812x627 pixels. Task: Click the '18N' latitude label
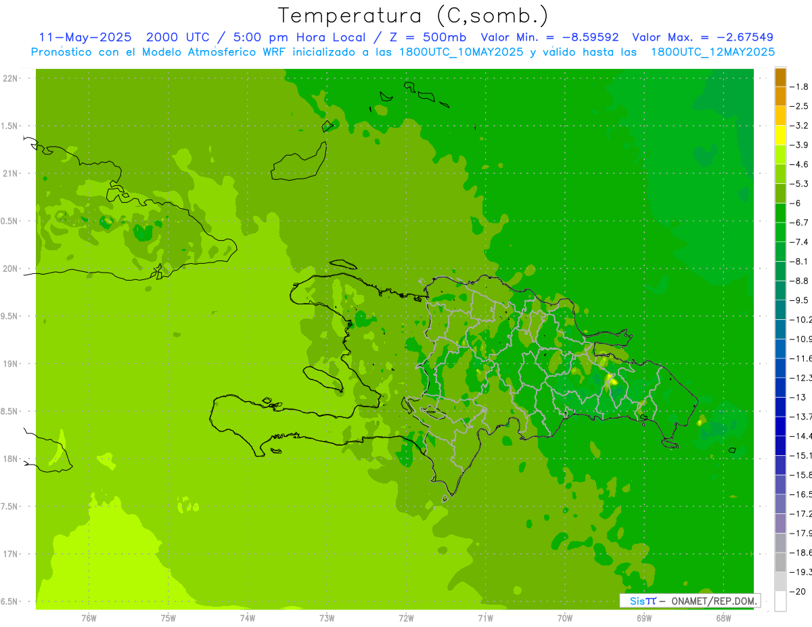click(x=10, y=459)
